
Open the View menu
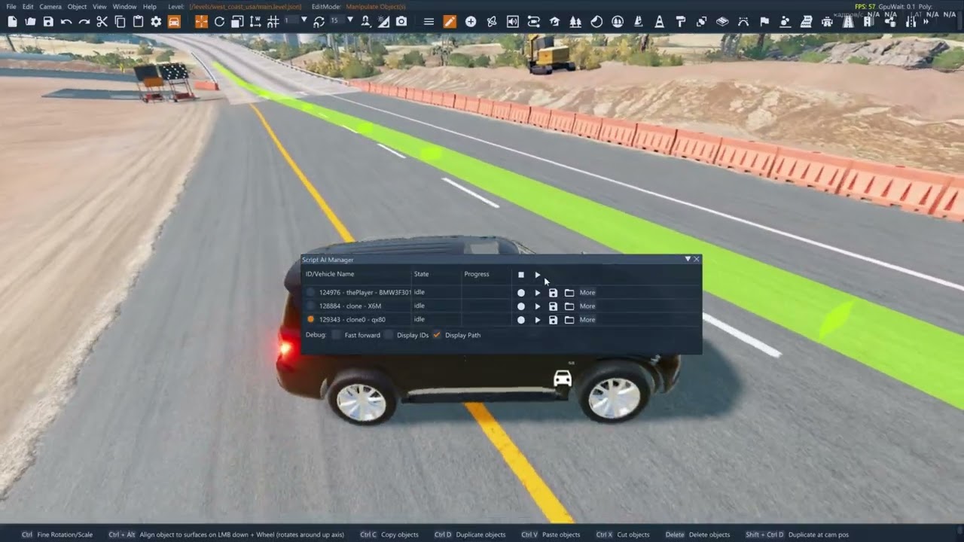tap(99, 7)
